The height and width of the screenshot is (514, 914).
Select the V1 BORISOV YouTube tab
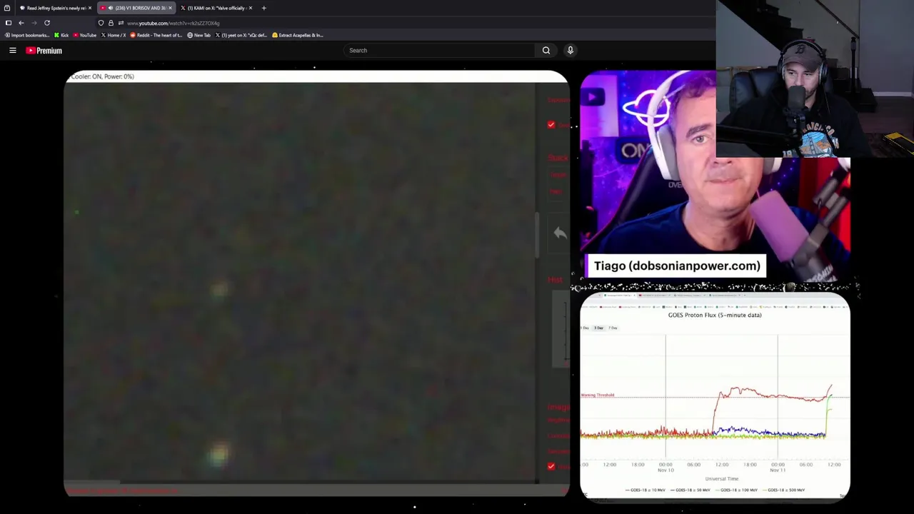136,8
